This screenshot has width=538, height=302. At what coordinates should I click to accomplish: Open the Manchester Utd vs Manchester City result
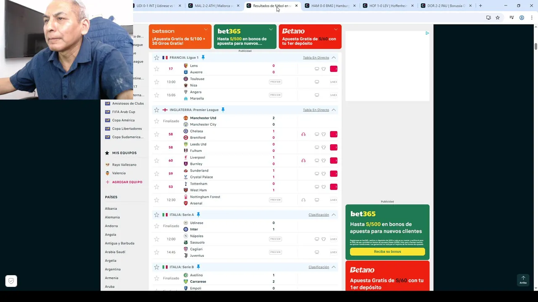point(245,121)
